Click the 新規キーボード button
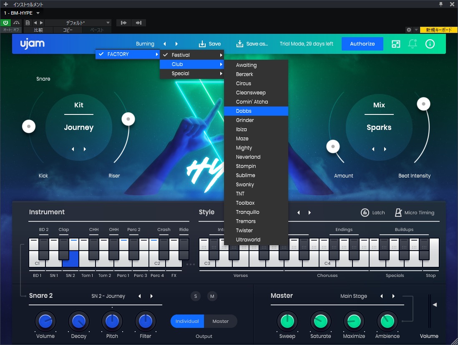Image resolution: width=458 pixels, height=345 pixels. 438,30
